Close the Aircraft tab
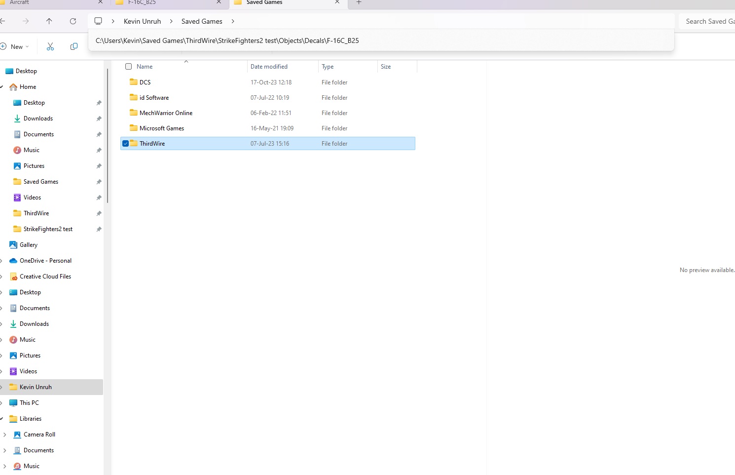The image size is (735, 475). coord(101,2)
